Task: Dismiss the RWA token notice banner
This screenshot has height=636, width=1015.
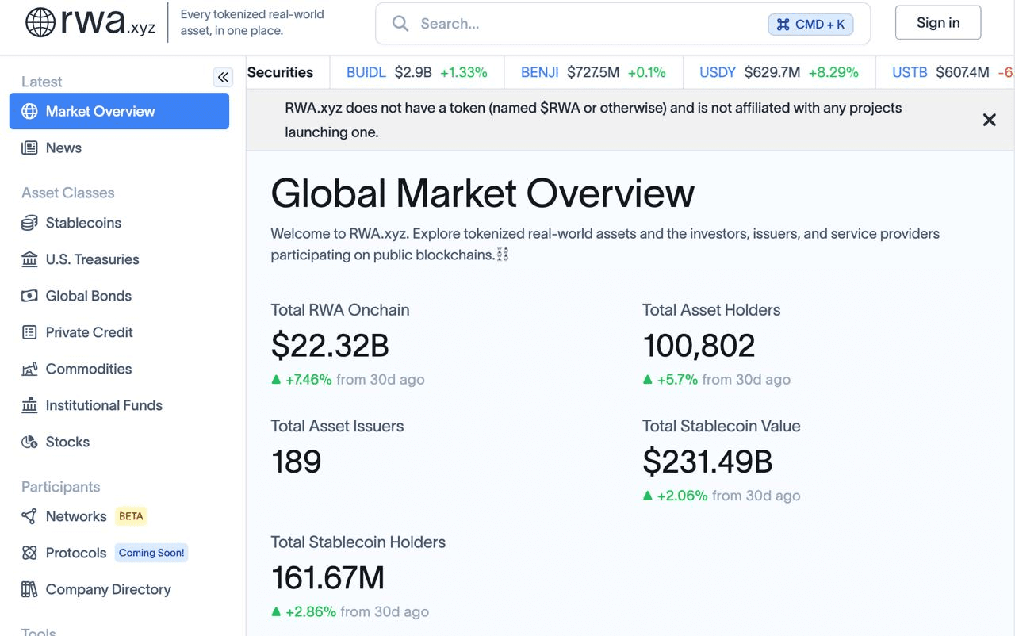Action: click(989, 120)
